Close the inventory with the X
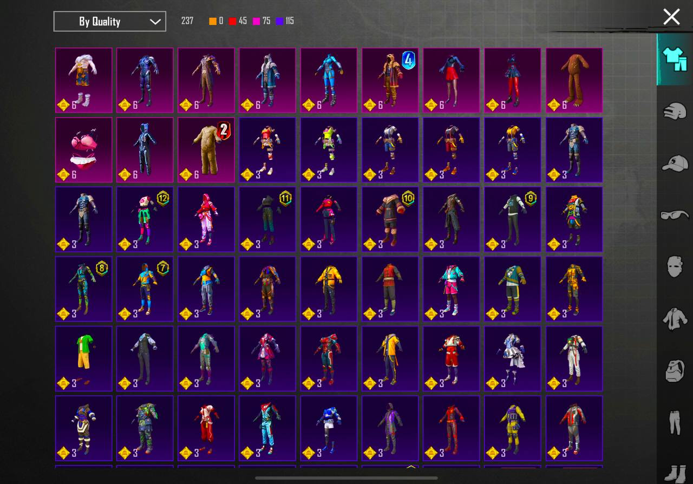 [x=671, y=17]
